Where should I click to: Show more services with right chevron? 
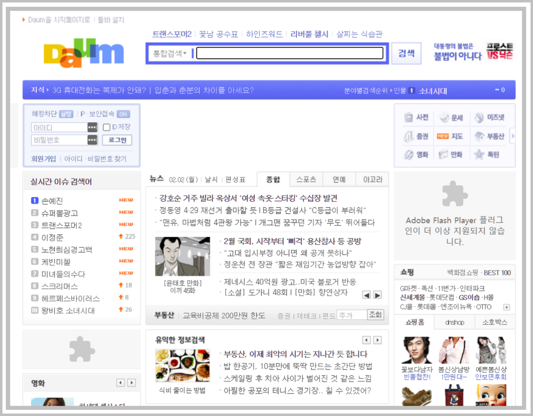click(x=512, y=136)
